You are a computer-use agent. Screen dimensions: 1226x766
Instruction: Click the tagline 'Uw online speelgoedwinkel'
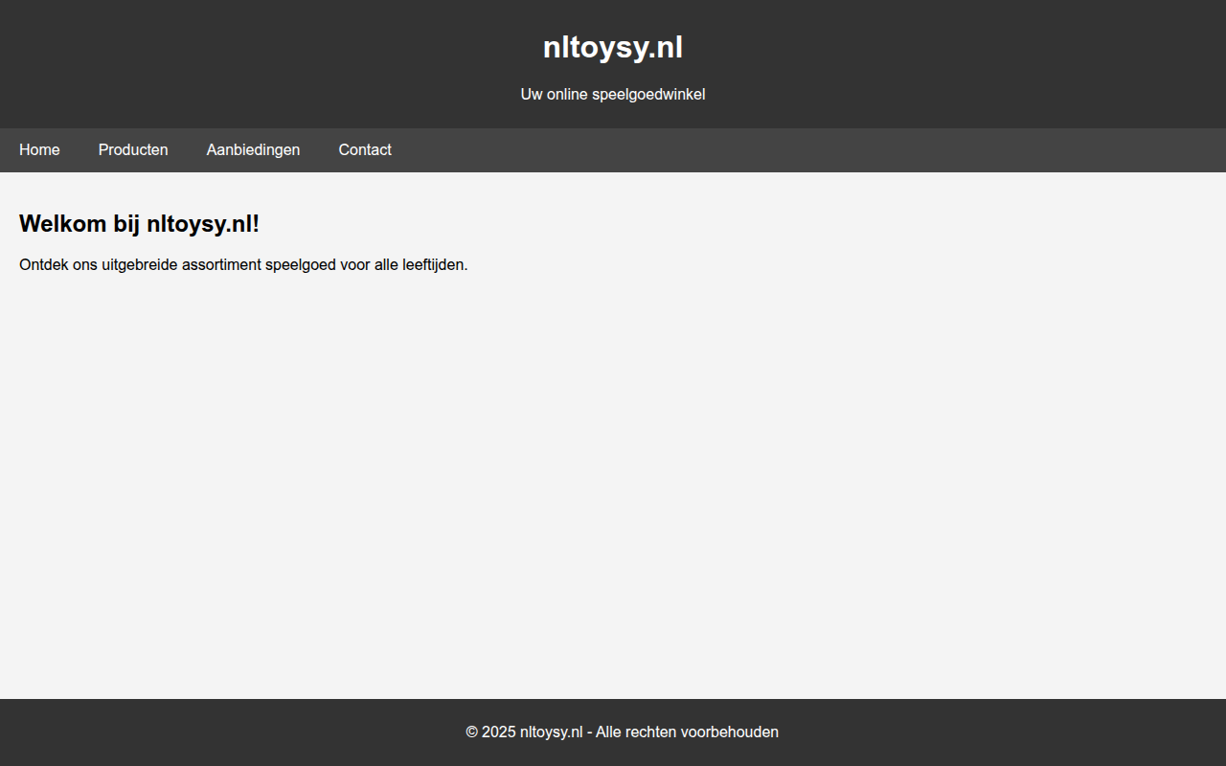pos(613,95)
